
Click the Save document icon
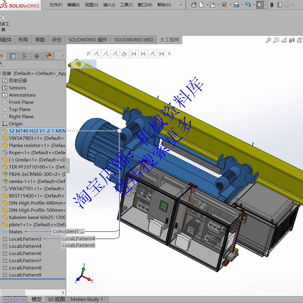pyautogui.click(x=224, y=5)
